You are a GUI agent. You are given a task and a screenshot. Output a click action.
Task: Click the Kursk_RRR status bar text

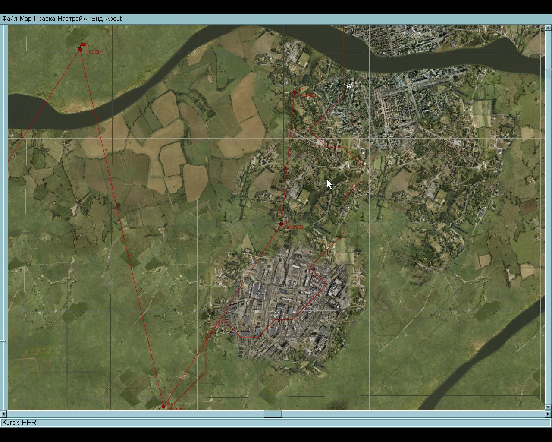tap(19, 423)
